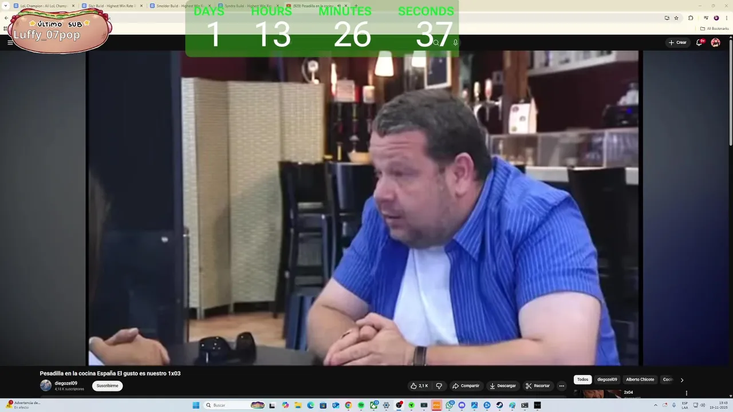Open more actions ellipsis below video
Image resolution: width=733 pixels, height=412 pixels.
[x=562, y=386]
